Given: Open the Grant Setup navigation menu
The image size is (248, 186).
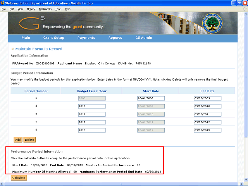Looking at the screenshot, I should coord(53,38).
